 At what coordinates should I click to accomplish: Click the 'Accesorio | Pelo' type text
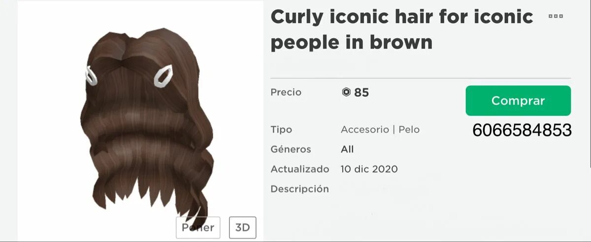click(380, 130)
